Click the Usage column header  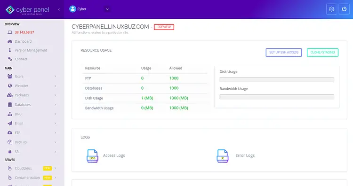click(x=146, y=68)
